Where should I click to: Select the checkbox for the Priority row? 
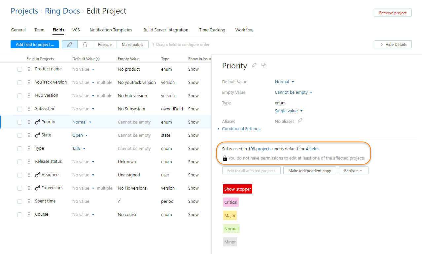pos(19,122)
